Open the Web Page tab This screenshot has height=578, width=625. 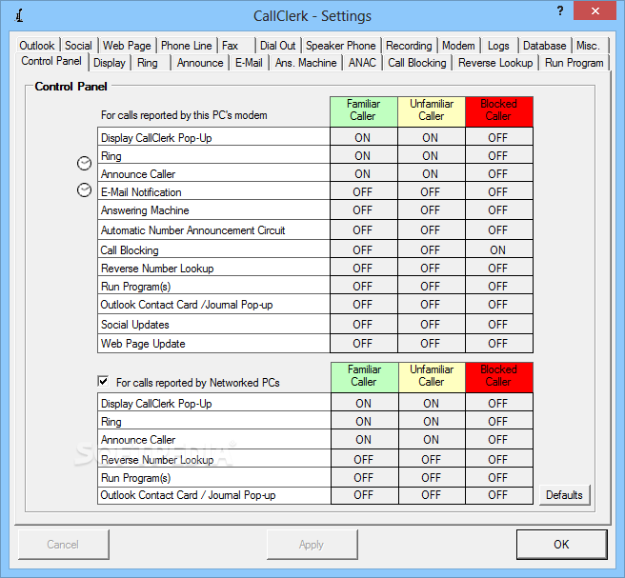tap(127, 46)
